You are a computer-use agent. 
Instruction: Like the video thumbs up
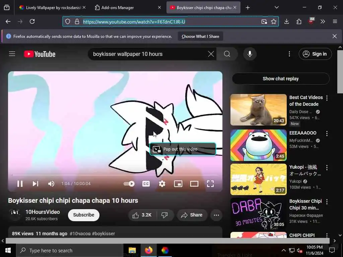142,215
